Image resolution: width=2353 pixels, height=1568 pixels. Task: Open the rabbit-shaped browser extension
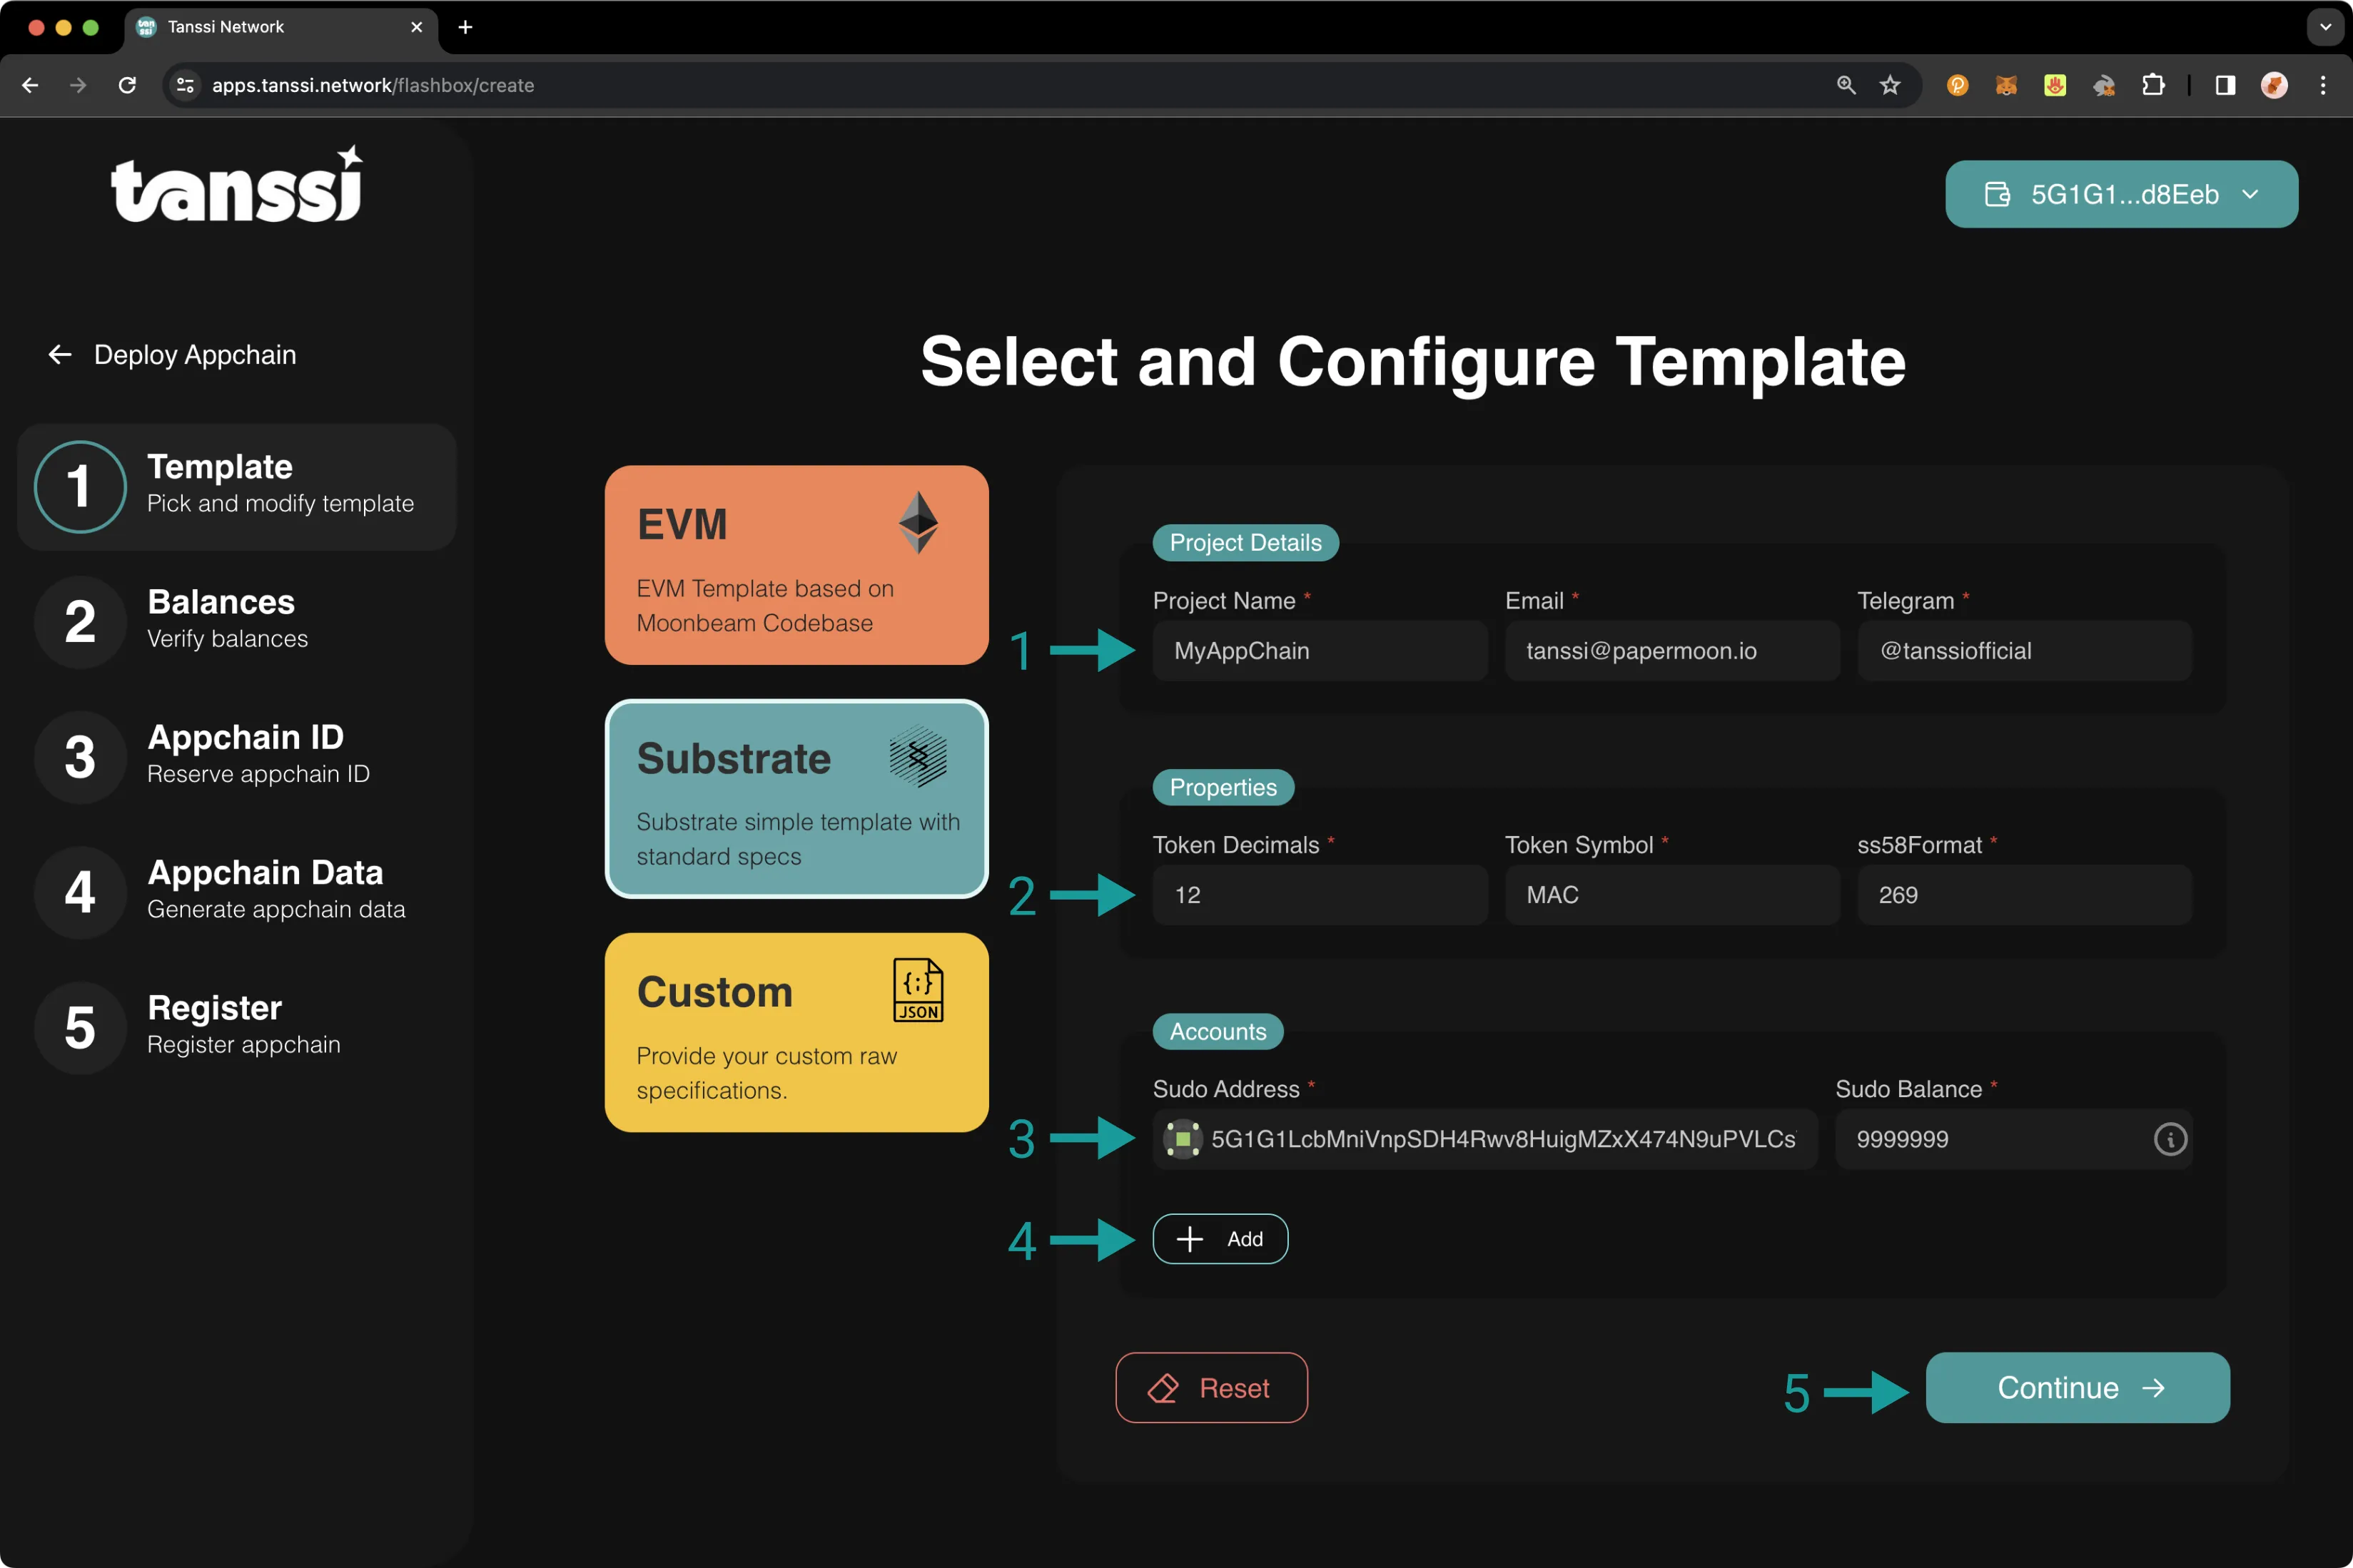point(2104,85)
